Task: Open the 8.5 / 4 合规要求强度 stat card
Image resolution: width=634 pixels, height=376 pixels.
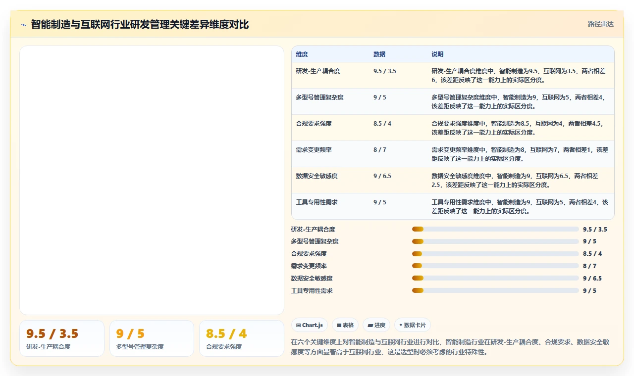Action: click(242, 338)
